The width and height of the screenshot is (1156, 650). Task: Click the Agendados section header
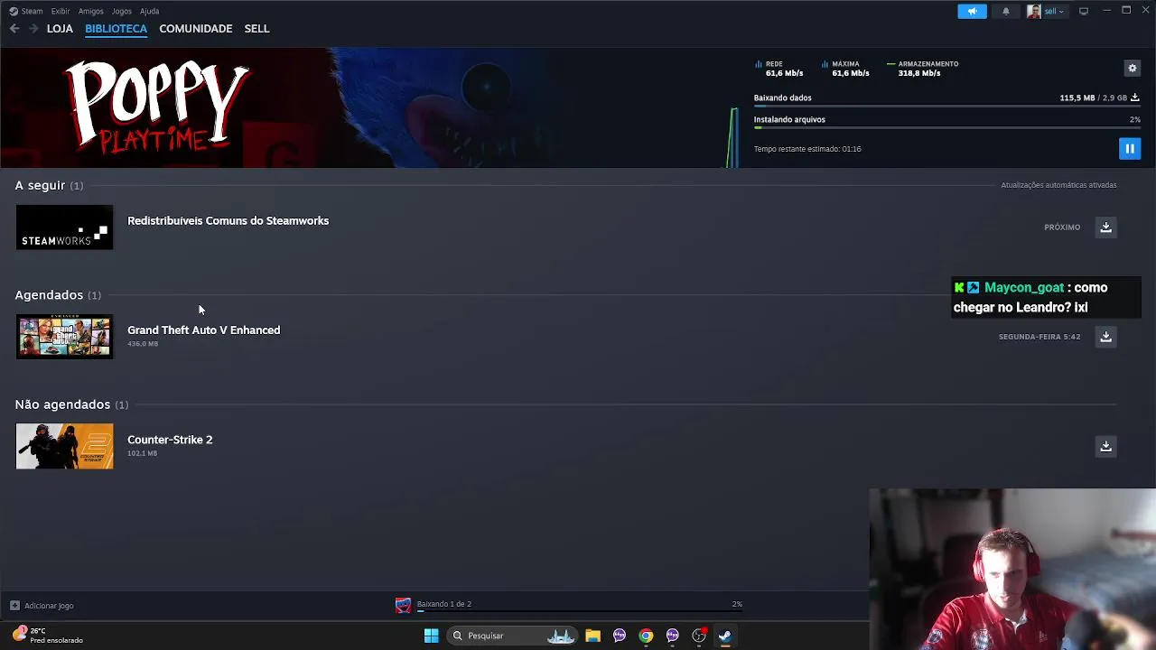[x=58, y=295]
